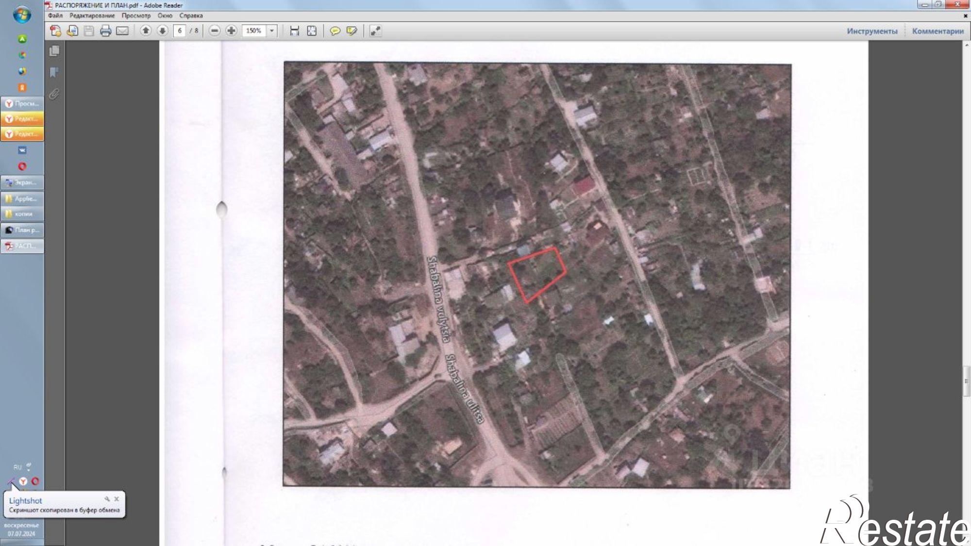This screenshot has height=546, width=971.
Task: Open the Windows Start orb
Action: (22, 15)
